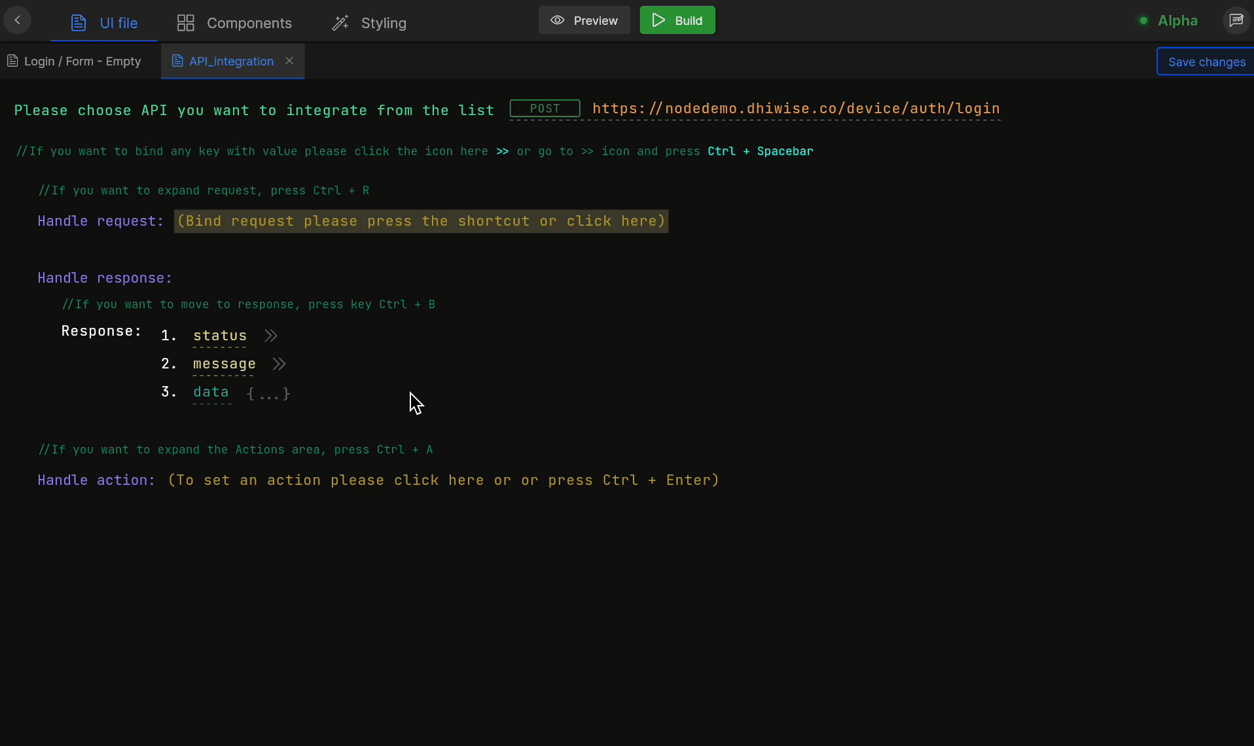1254x746 pixels.
Task: Close the API_integration tab
Action: point(289,61)
